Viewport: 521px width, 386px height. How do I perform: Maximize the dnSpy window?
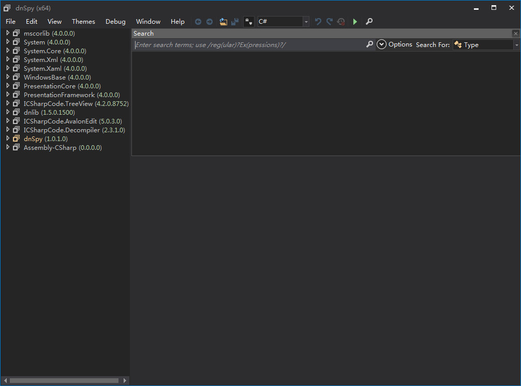[494, 8]
